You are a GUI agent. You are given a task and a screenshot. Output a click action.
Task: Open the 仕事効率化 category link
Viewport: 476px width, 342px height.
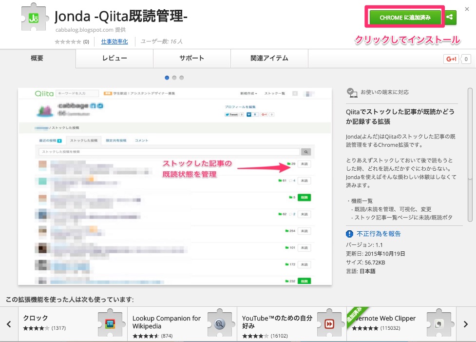click(x=114, y=41)
